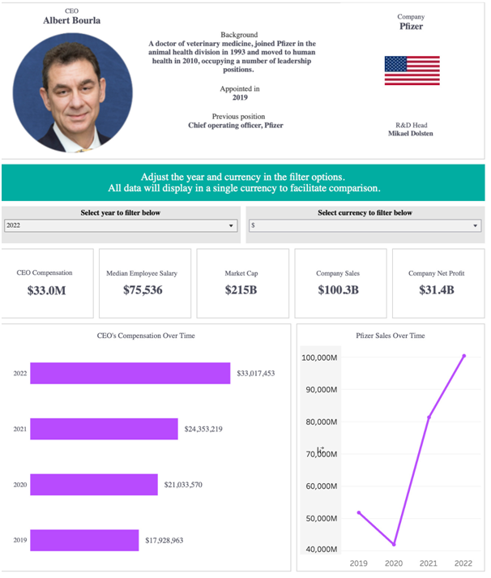Viewport: 491px width, 578px height.
Task: Select the CEO Compensation $33.0M card
Action: click(x=45, y=283)
